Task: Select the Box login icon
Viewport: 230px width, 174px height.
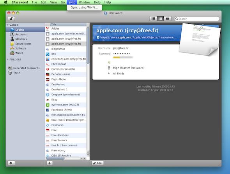Action: [x=48, y=54]
